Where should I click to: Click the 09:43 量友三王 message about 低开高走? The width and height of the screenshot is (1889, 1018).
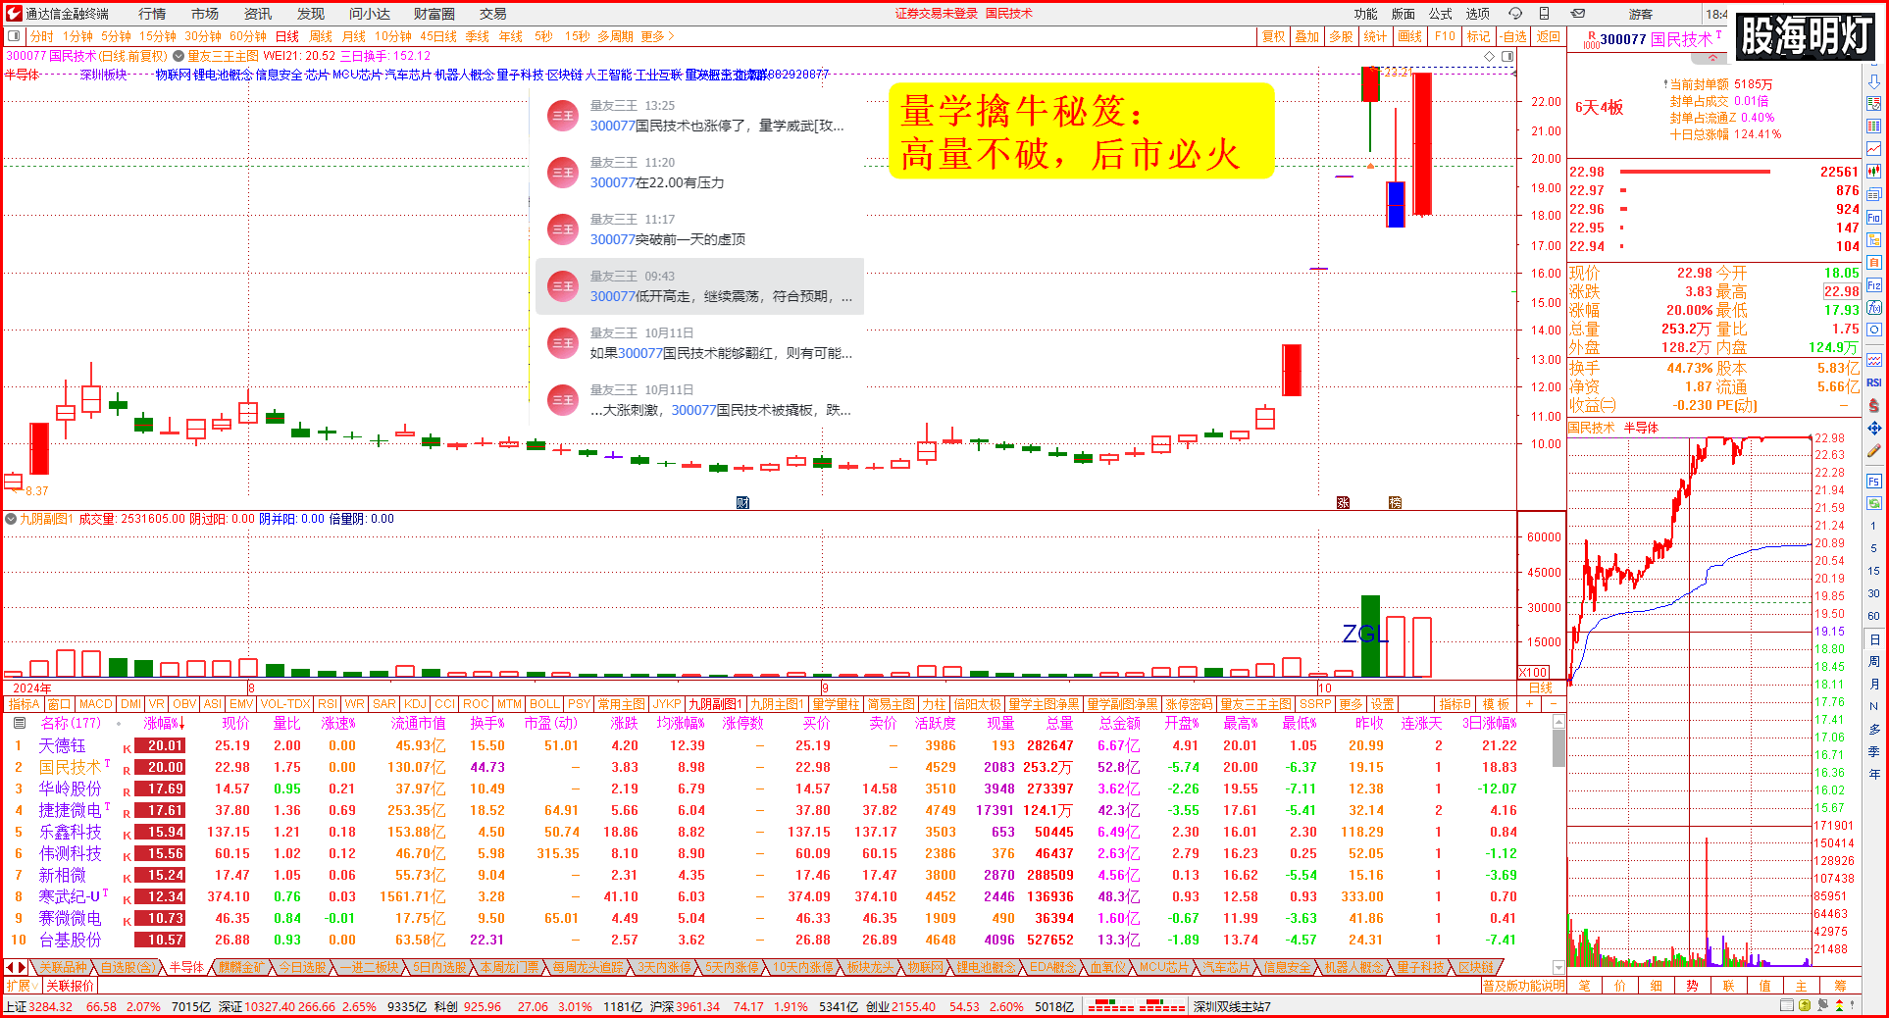(x=699, y=286)
